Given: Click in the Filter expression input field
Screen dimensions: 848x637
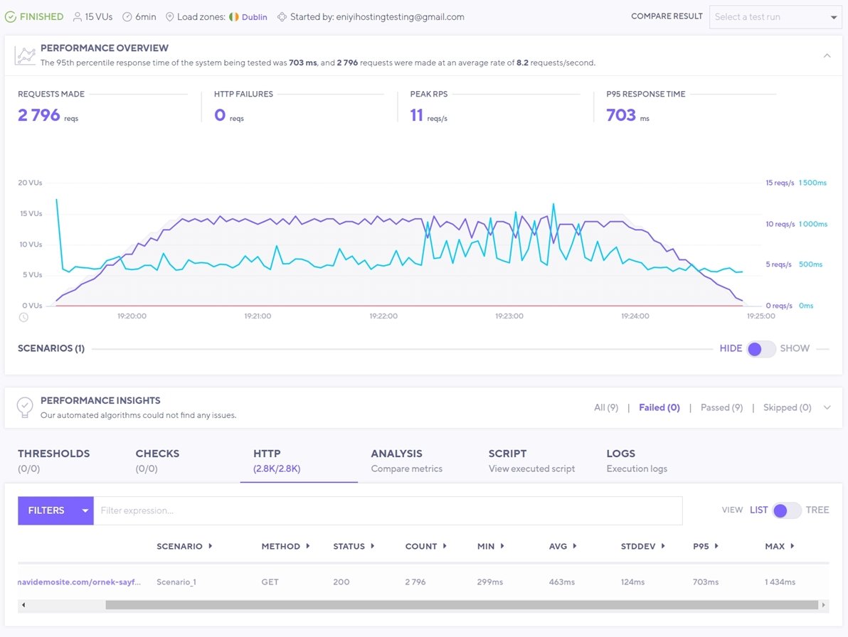Looking at the screenshot, I should coord(388,510).
